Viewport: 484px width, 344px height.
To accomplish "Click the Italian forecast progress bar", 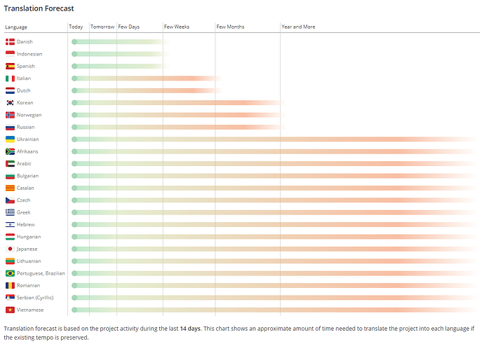I will pyautogui.click(x=147, y=78).
